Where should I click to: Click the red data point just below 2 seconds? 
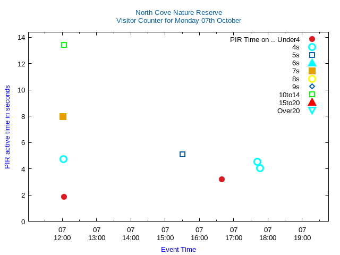(64, 197)
